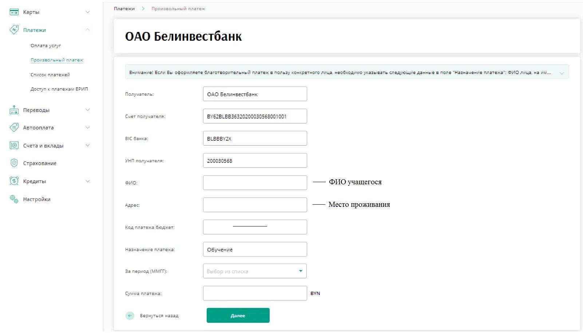Image resolution: width=583 pixels, height=333 pixels.
Task: Open Список платежей submenu item
Action: [x=50, y=75]
